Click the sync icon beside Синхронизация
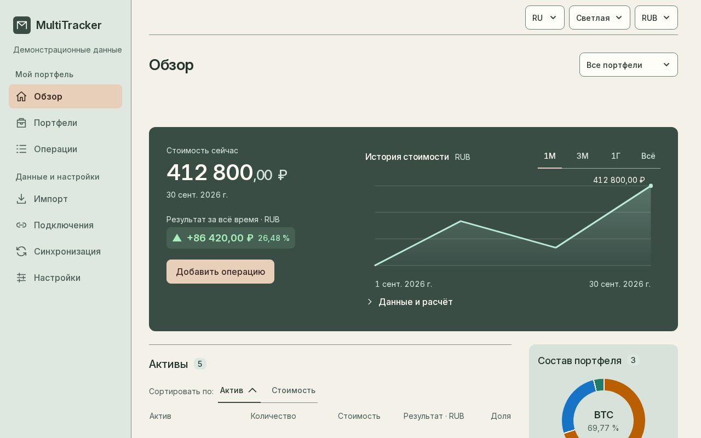The image size is (701, 438). click(x=21, y=251)
